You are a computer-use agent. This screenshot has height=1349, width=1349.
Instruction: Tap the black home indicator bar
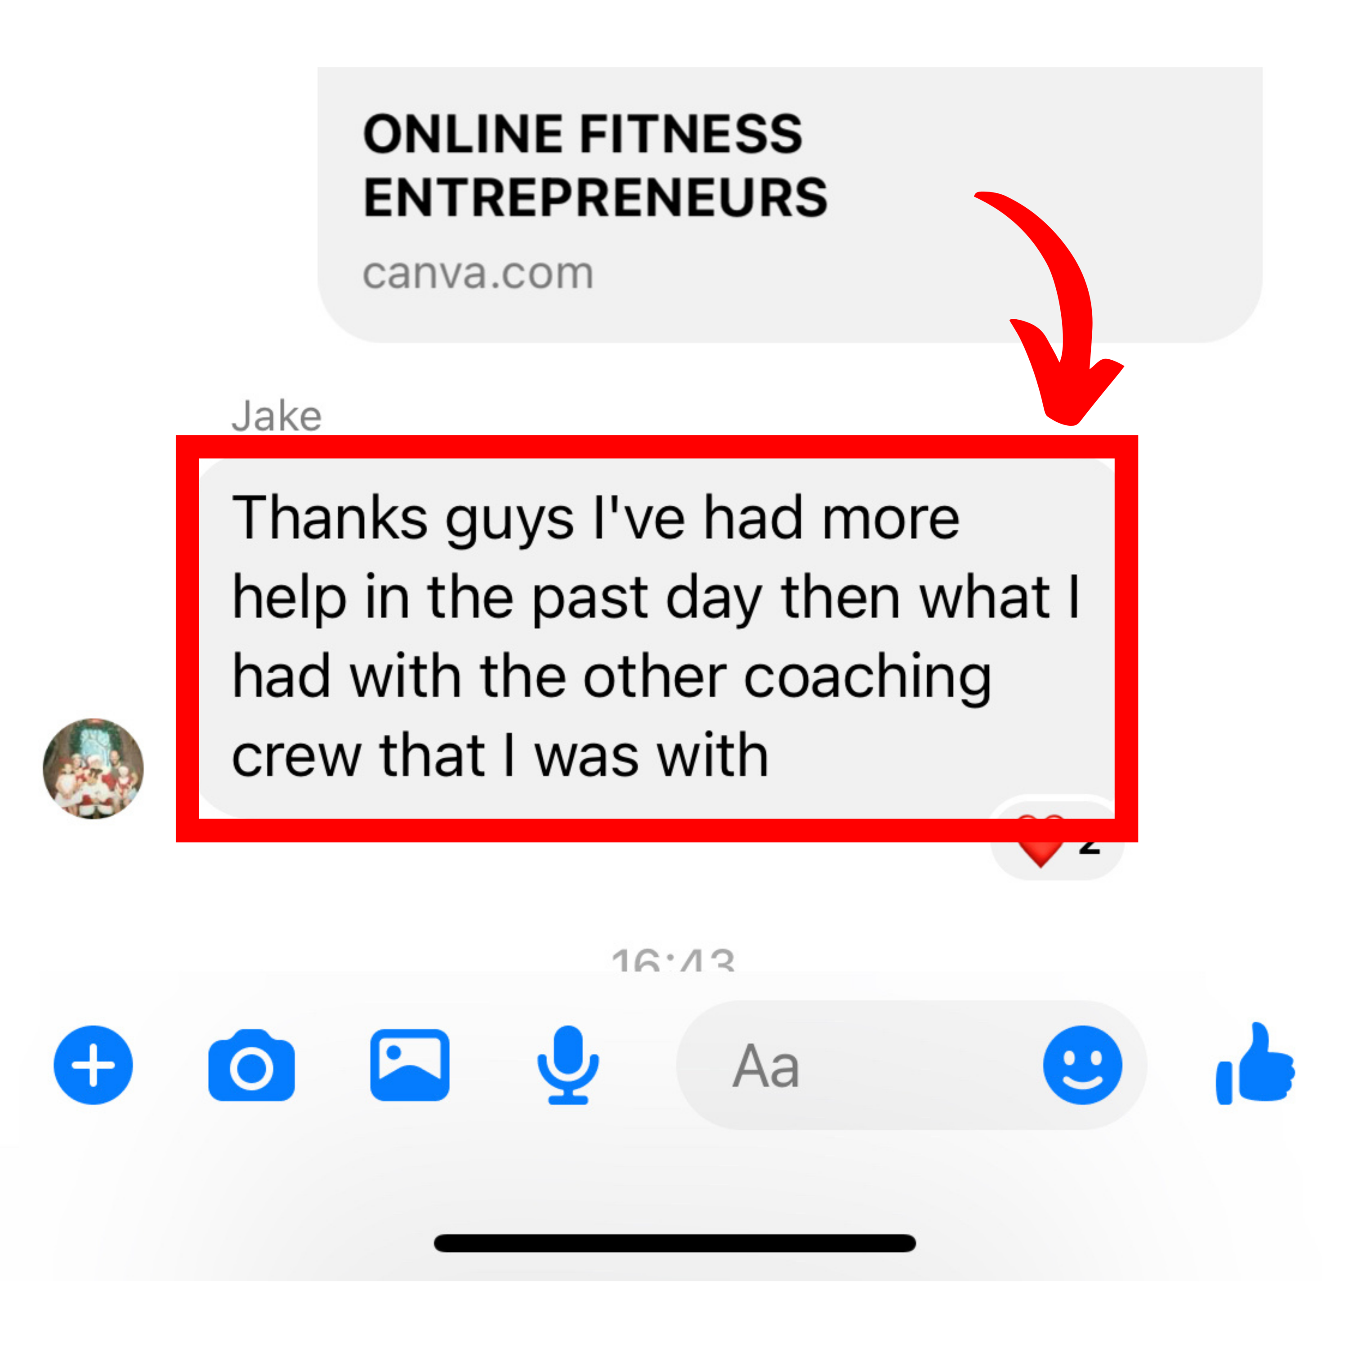[674, 1243]
